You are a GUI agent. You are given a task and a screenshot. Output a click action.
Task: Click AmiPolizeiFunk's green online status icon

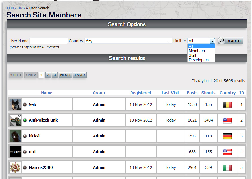tap(25, 120)
